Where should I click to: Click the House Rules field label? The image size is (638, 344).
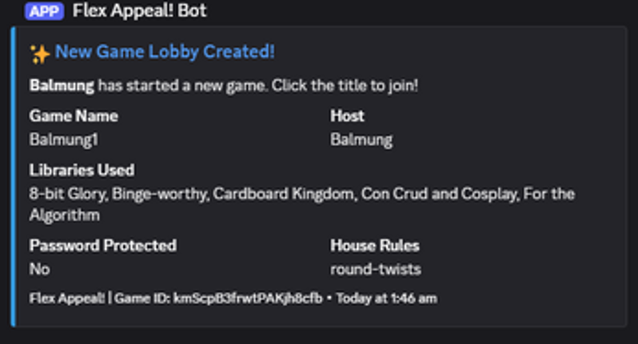(x=375, y=246)
